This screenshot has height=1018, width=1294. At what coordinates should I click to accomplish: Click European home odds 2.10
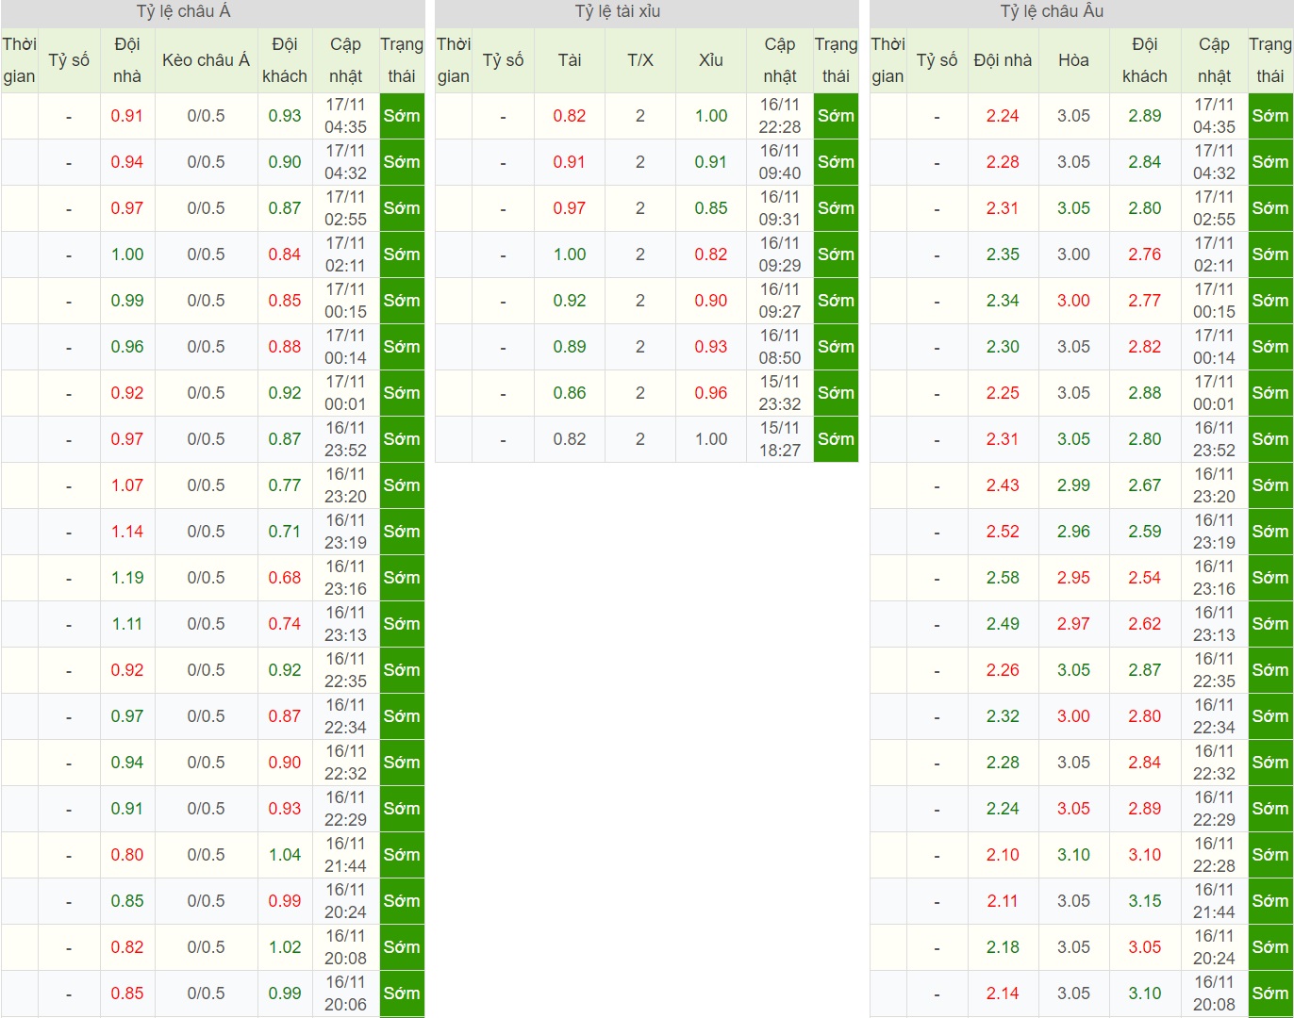click(x=1003, y=855)
